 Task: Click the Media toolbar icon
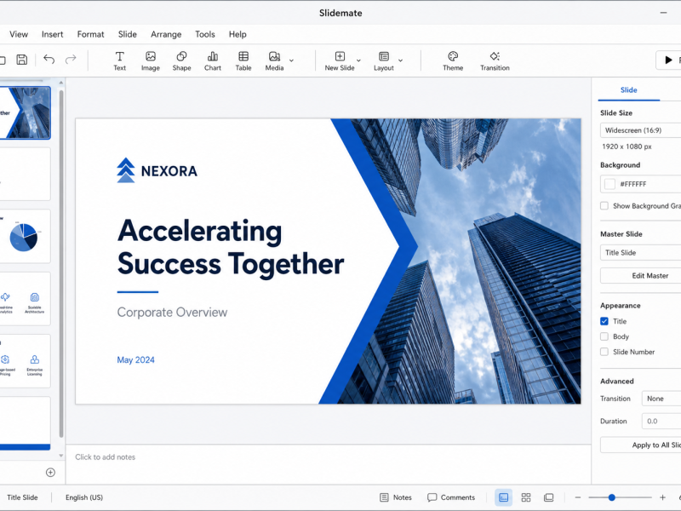(x=274, y=60)
